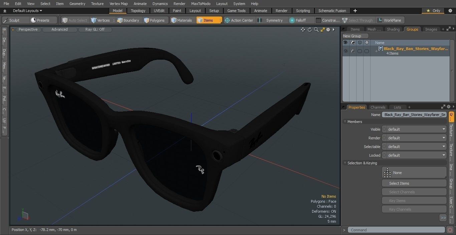Click the settings gear in the layout bar
The height and width of the screenshot is (235, 456).
click(450, 11)
